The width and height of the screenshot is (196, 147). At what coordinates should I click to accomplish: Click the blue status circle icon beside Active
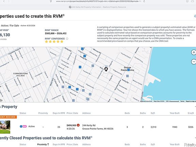click(21, 126)
